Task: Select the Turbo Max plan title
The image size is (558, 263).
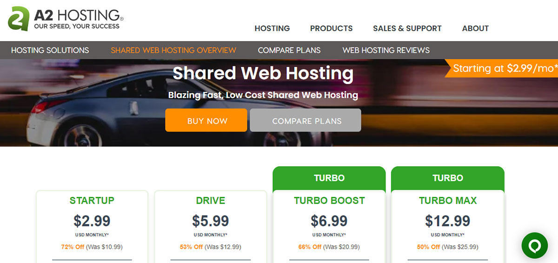Action: tap(448, 201)
